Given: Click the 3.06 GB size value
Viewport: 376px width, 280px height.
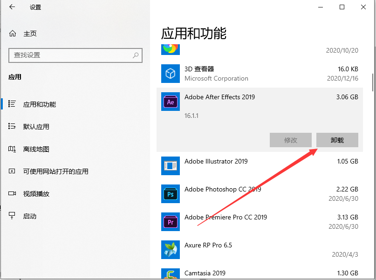Looking at the screenshot, I should (347, 97).
